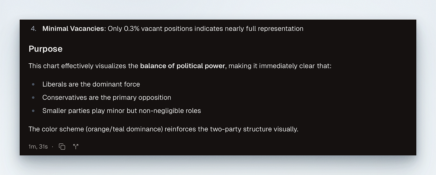Screen dimensions: 436x175
Task: Click the branch conversation arrow icon
Action: pos(76,147)
